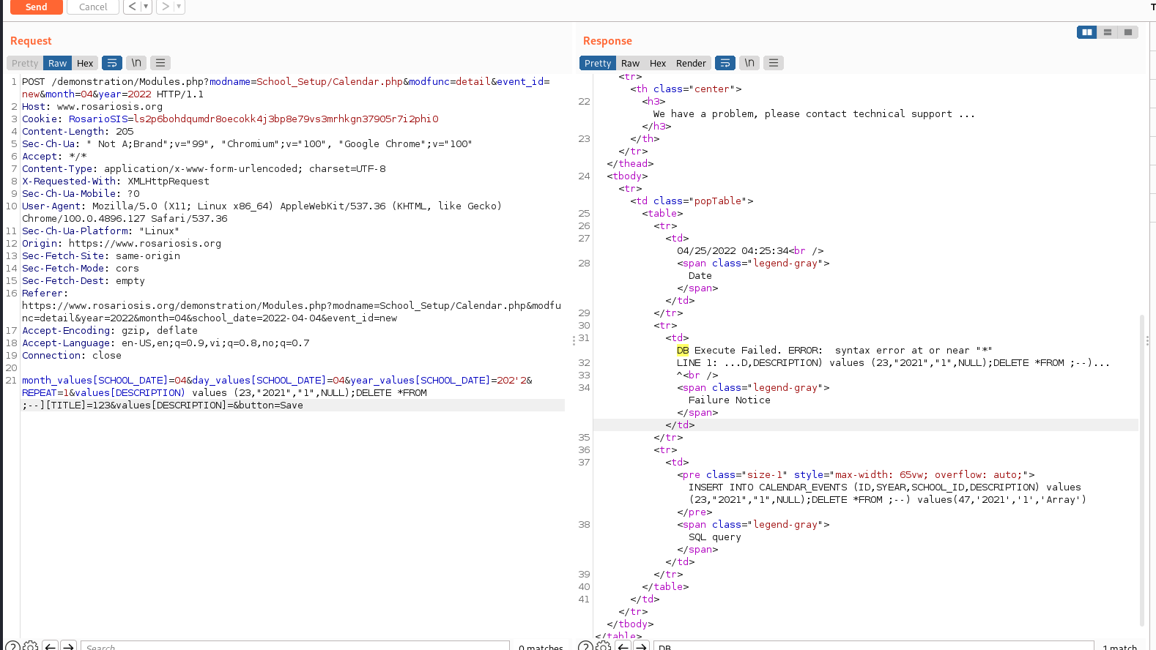Click the Connection: close header line
This screenshot has height=650, width=1156.
[72, 355]
